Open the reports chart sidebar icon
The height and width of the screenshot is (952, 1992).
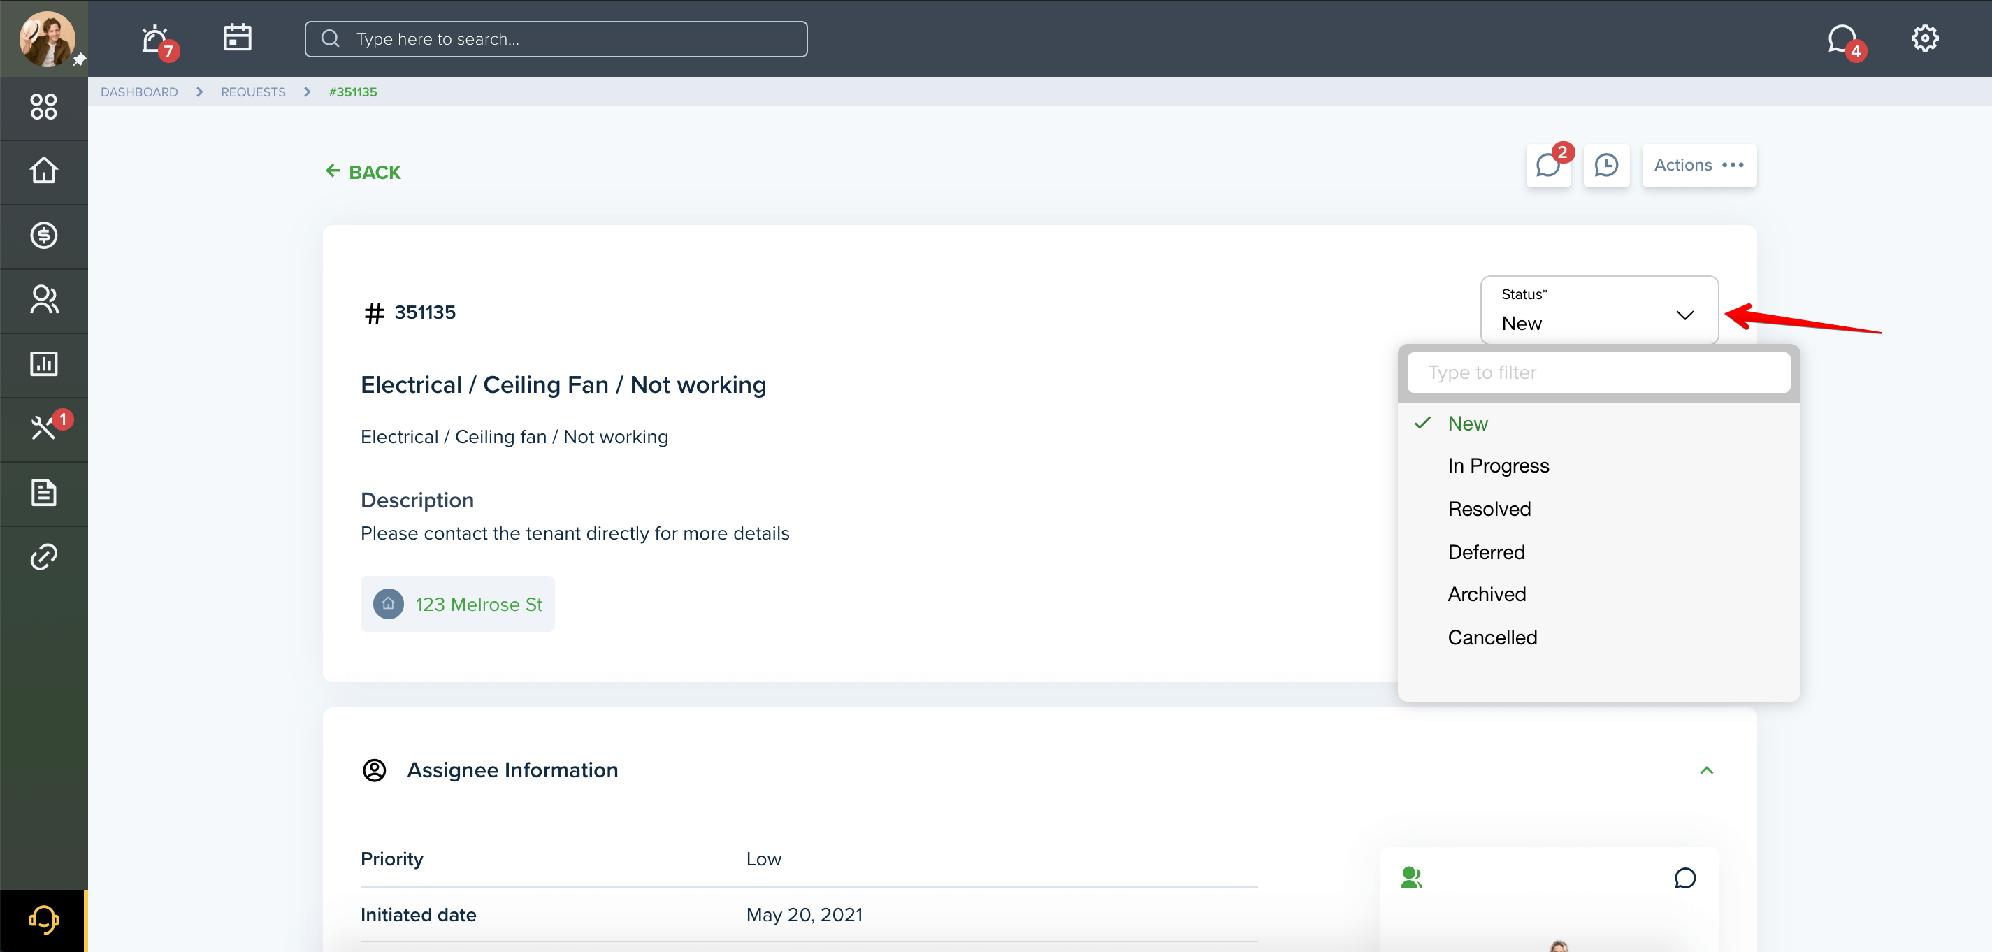click(x=43, y=364)
